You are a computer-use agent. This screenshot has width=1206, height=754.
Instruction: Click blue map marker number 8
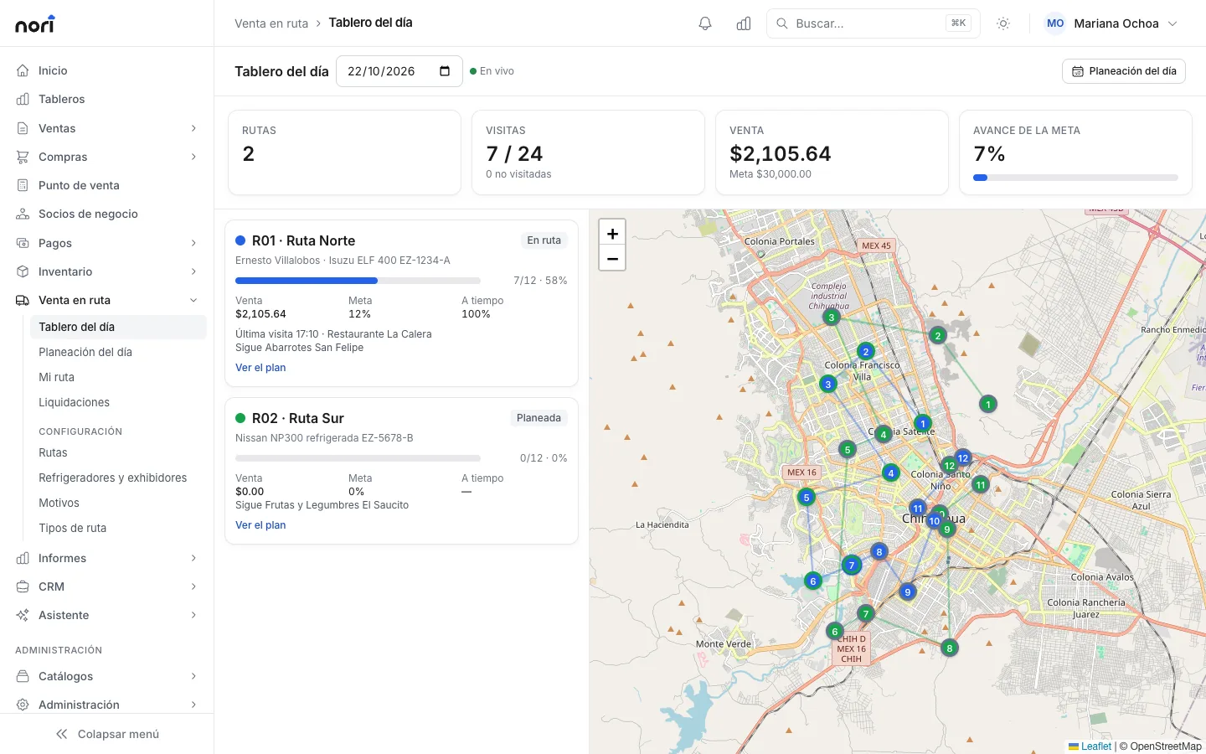[x=879, y=551]
